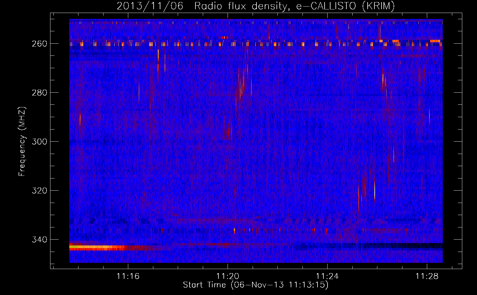Click the 11:24 time tick label
Viewport: 477px width, 295px height.
pos(327,276)
